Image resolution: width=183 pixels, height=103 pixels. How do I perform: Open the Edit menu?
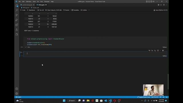click(23, 1)
